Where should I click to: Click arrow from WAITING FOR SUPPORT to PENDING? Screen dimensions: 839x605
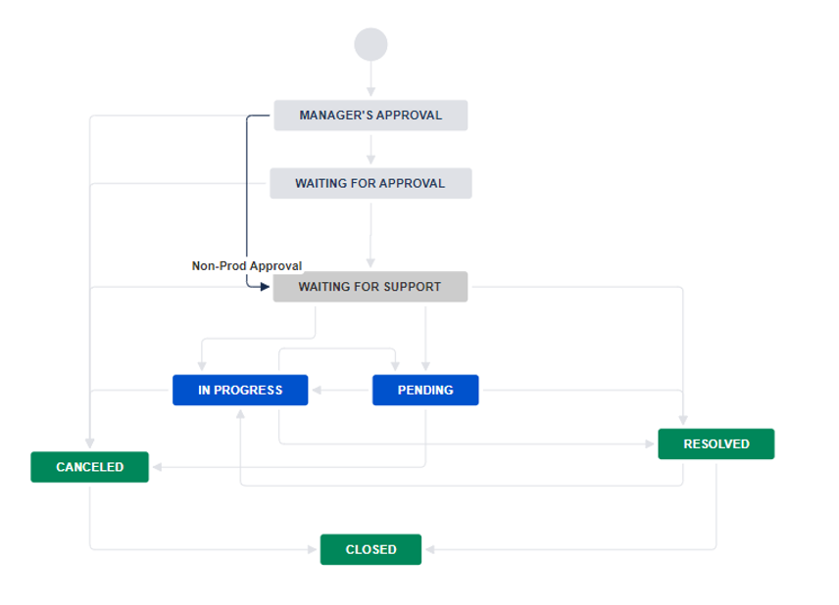425,341
